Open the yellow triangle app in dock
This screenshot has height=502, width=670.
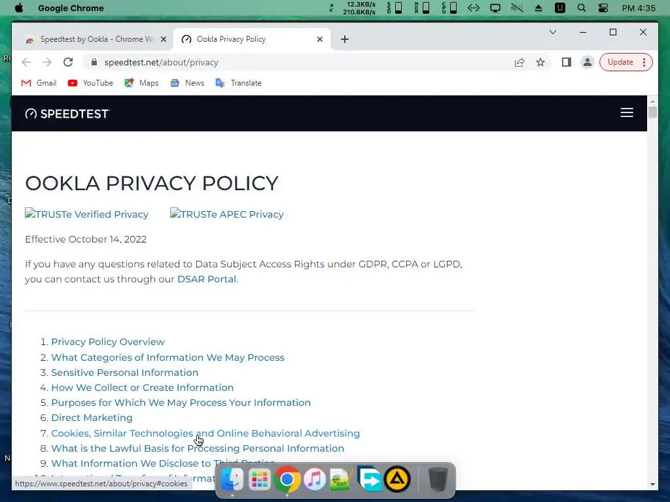point(397,479)
